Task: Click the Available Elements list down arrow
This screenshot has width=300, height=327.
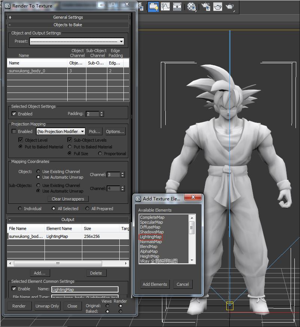Action: (192, 260)
